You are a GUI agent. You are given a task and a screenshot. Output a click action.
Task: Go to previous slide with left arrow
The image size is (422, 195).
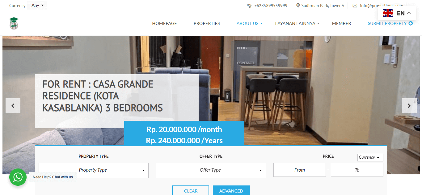pyautogui.click(x=13, y=106)
